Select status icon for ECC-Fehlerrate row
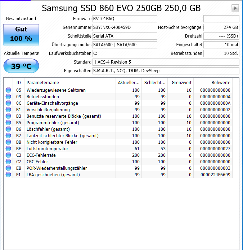243x250 pixels. tap(8, 155)
